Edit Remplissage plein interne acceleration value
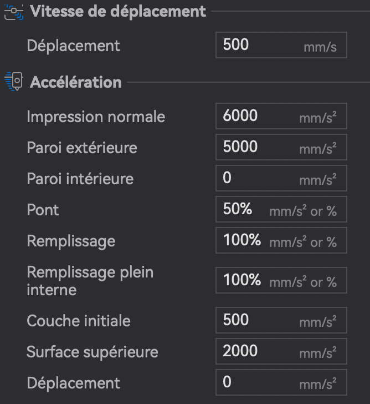The width and height of the screenshot is (370, 404). (281, 280)
